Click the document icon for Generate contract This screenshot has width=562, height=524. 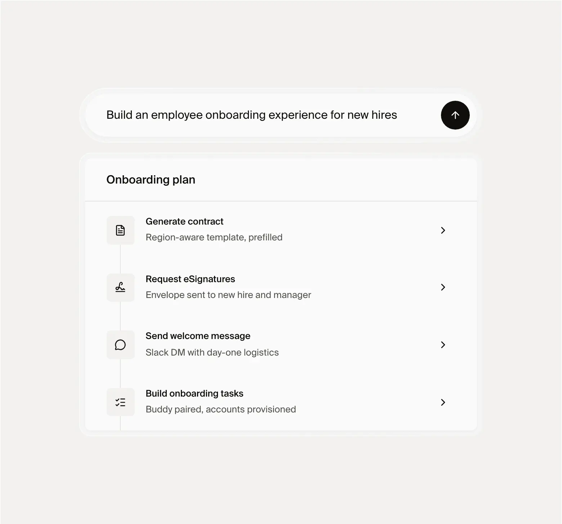[120, 230]
